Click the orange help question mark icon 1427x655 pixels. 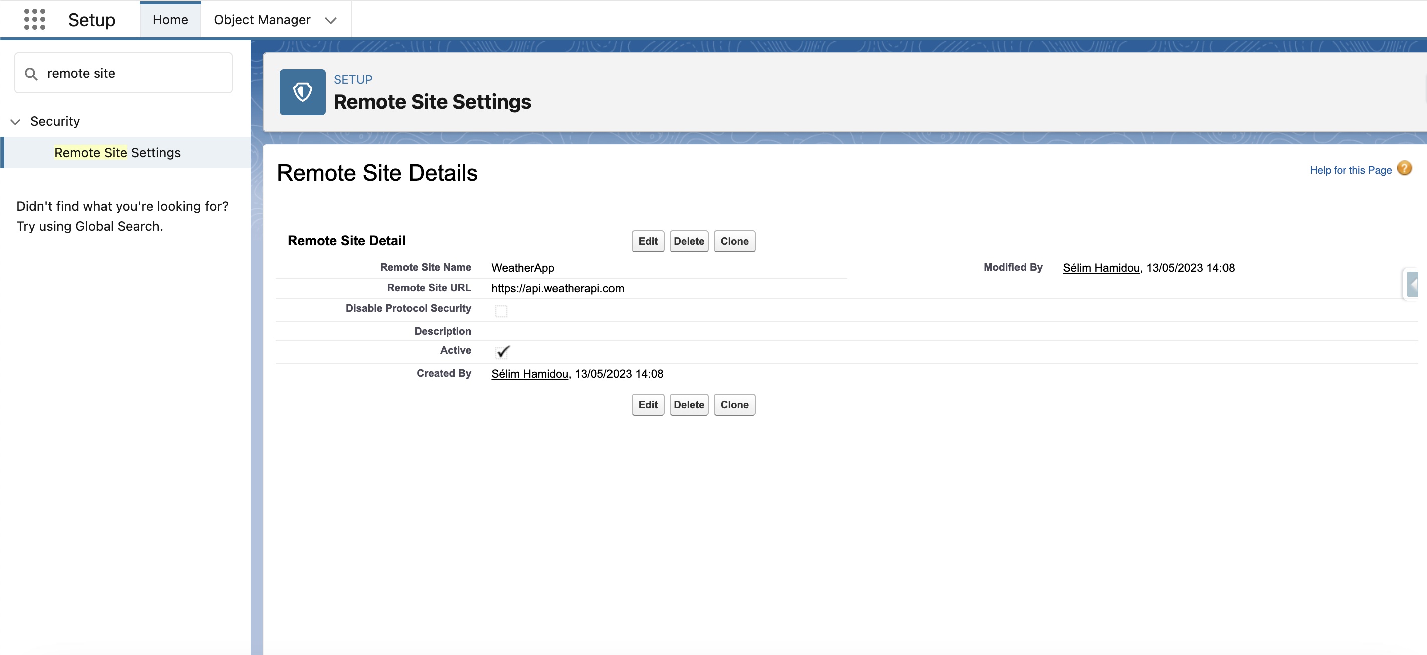coord(1405,168)
